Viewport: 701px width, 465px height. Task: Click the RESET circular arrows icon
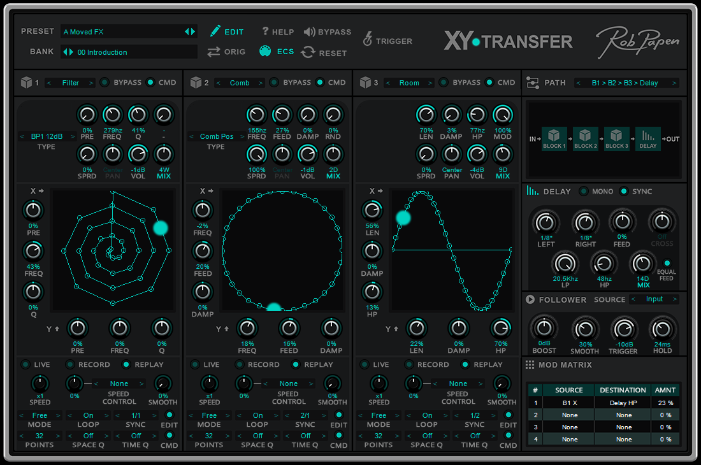[x=308, y=52]
